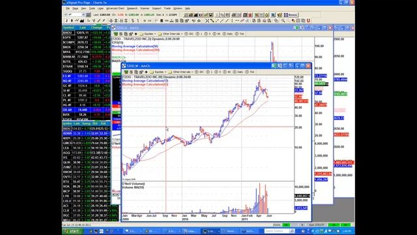
Task: Click the TZOO,W chart window title bar
Action: [197, 65]
